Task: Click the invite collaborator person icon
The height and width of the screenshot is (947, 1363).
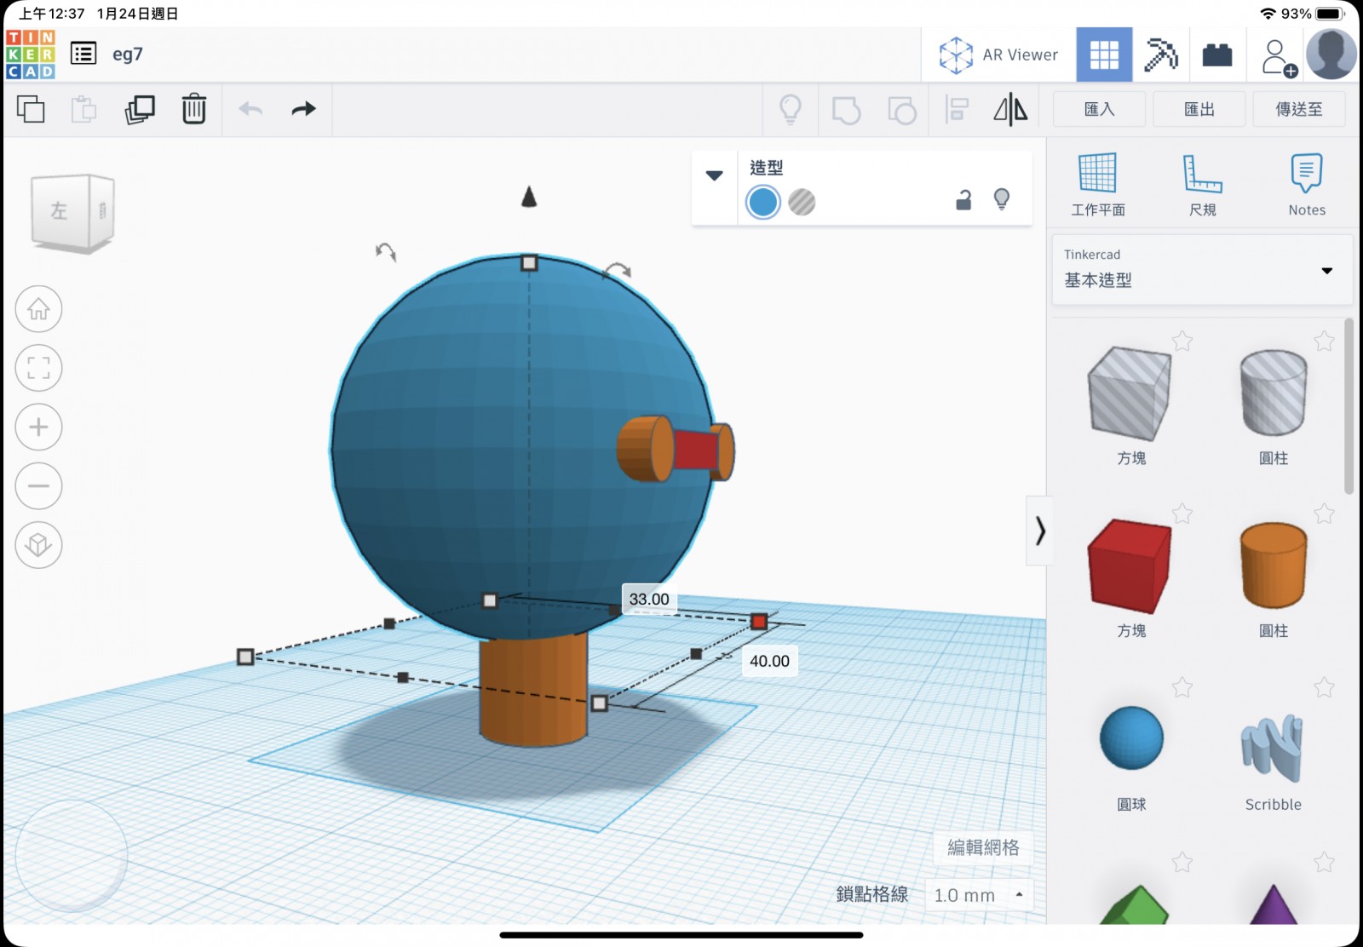Action: [1278, 57]
